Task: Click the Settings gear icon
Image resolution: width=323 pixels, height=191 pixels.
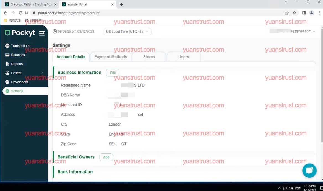Action: pyautogui.click(x=7, y=91)
